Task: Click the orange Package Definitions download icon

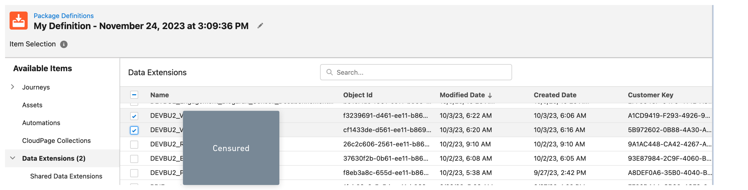Action: [x=19, y=21]
